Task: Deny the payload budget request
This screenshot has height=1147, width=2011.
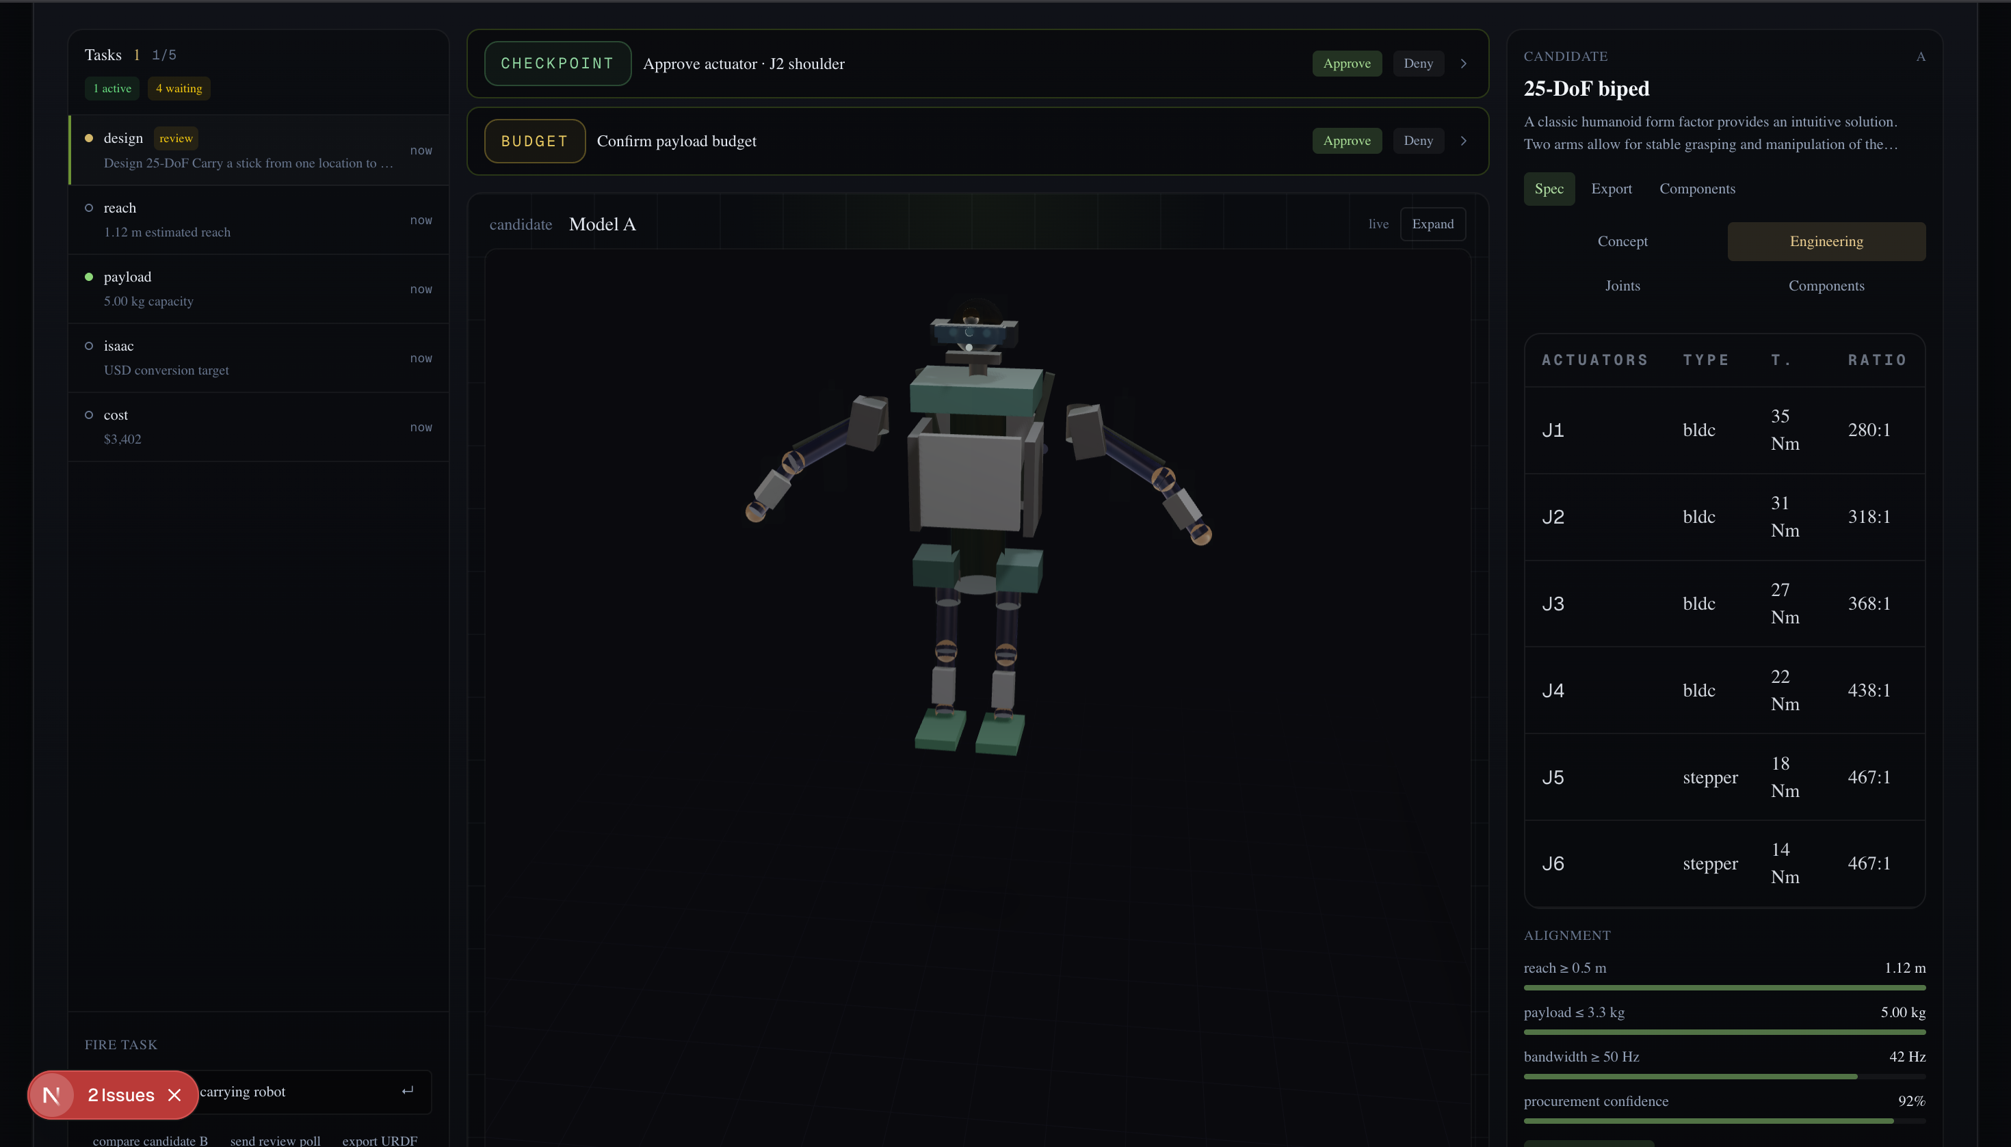Action: [x=1417, y=141]
